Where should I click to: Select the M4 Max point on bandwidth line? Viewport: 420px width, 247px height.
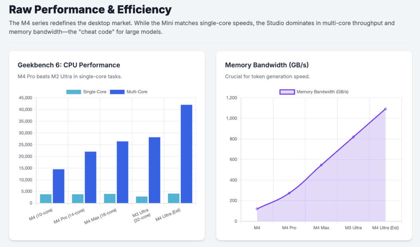321,165
